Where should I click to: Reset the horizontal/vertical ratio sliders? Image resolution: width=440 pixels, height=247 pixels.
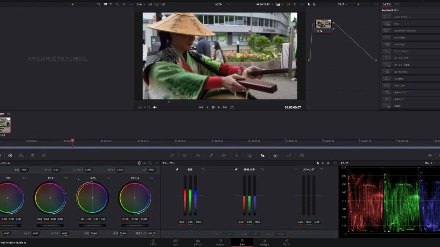[x=262, y=169]
